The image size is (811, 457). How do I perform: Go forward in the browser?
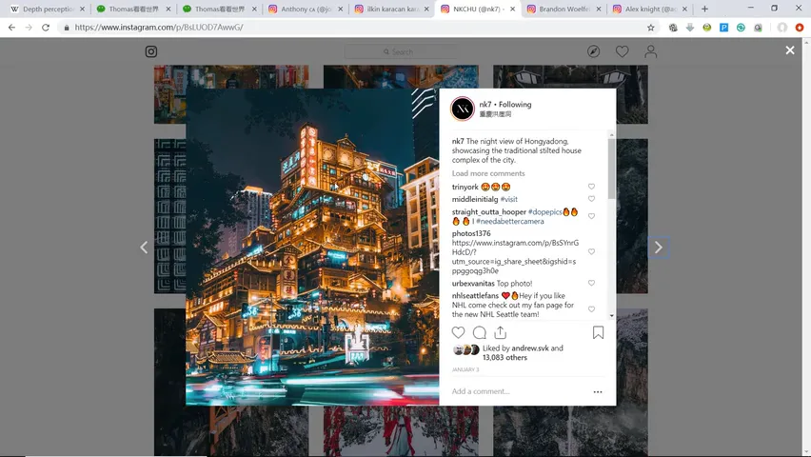(x=29, y=28)
